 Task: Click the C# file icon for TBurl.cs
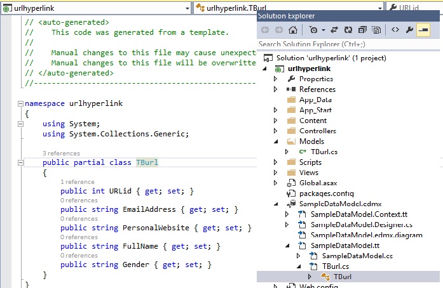click(303, 152)
